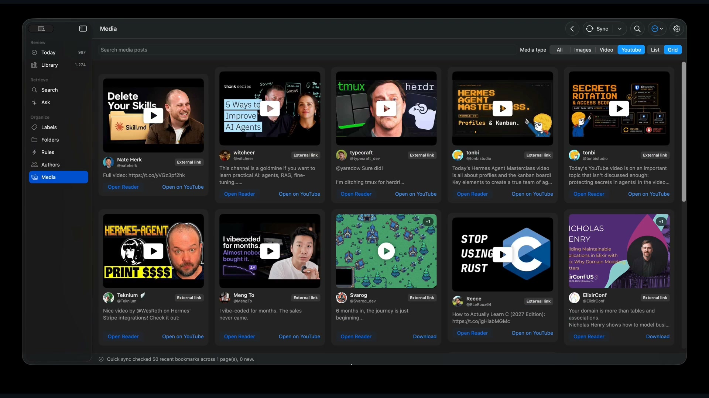The image size is (709, 398).
Task: Click the window control pill at top-left
Action: coord(41,29)
